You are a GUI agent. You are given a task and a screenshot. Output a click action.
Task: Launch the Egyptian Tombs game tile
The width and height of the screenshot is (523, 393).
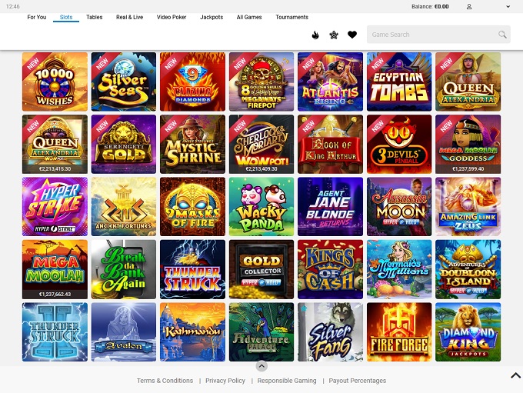tap(399, 82)
